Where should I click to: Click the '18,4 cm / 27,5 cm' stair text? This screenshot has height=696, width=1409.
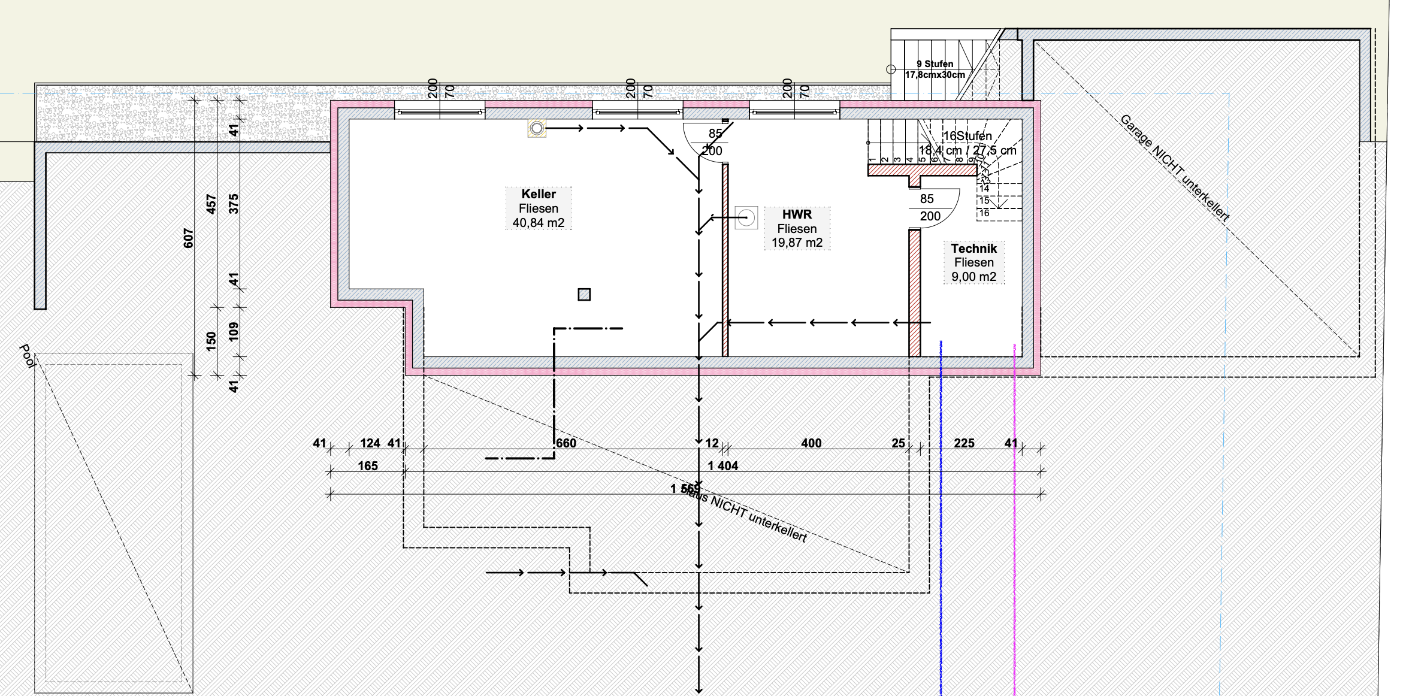coord(967,150)
